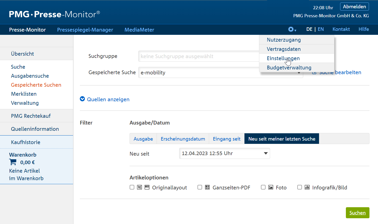378x224 pixels.
Task: Click the 0,00 € cart total
Action: click(x=28, y=162)
